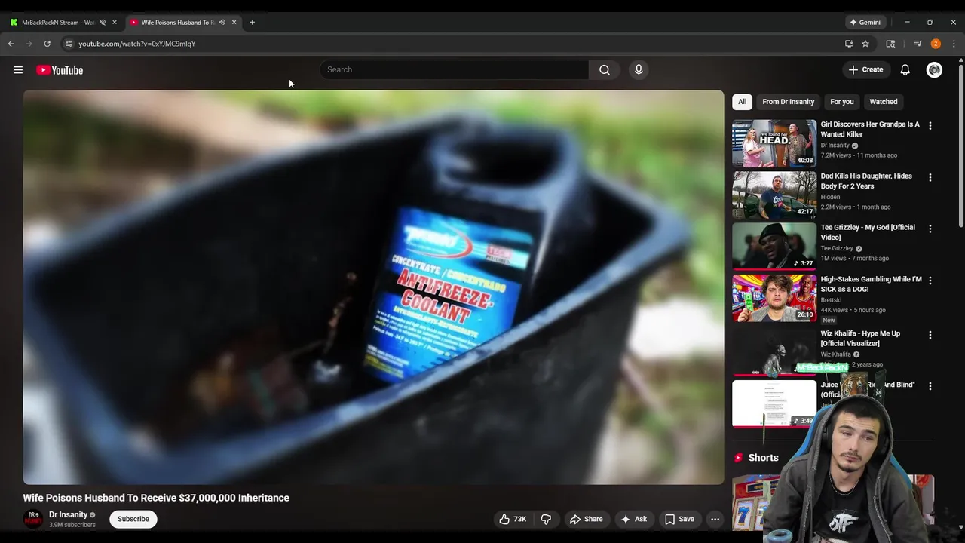Open options for Dad Kills His Daughter video
This screenshot has height=543, width=965.
click(930, 177)
